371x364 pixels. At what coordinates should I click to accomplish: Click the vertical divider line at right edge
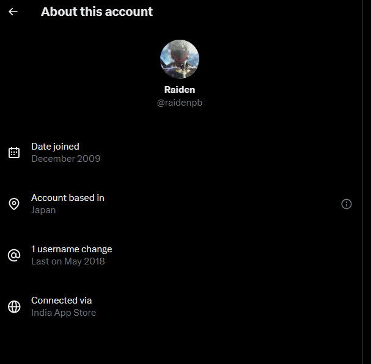pyautogui.click(x=362, y=182)
